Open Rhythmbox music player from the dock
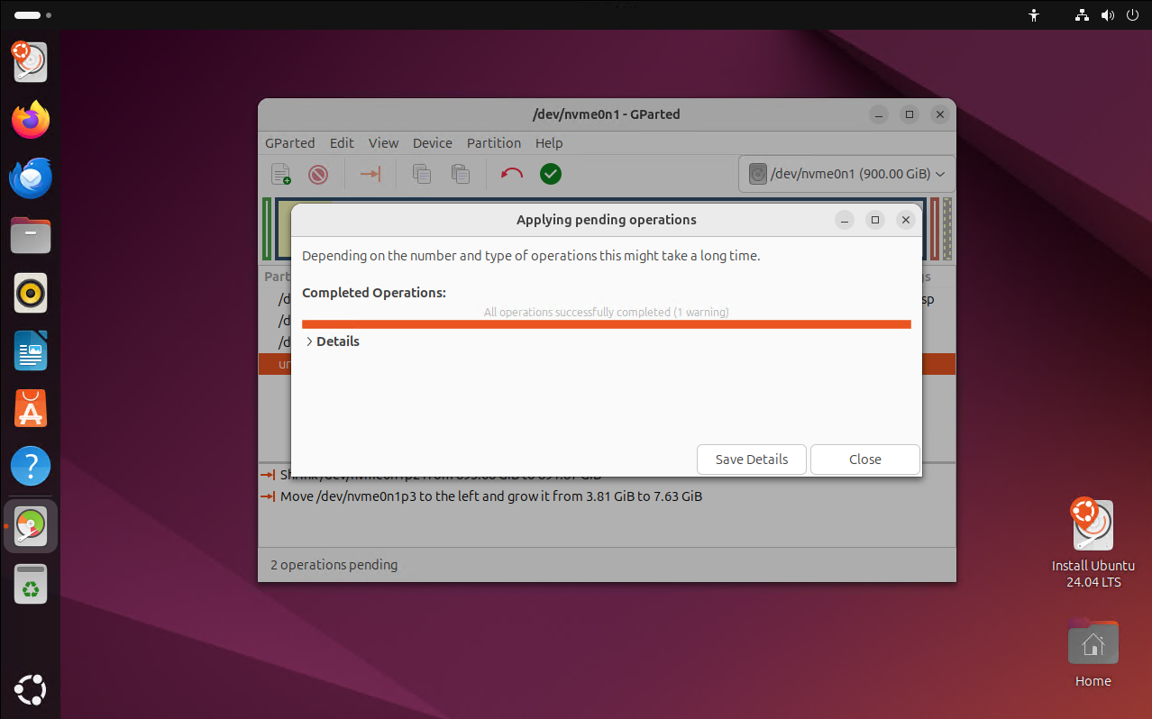The image size is (1152, 719). point(31,293)
